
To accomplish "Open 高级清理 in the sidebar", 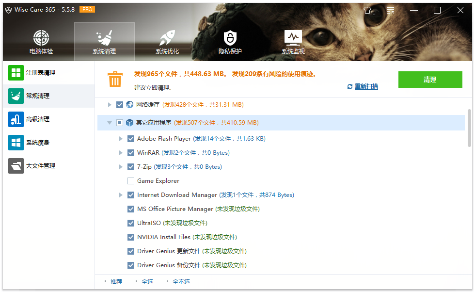I will point(49,119).
